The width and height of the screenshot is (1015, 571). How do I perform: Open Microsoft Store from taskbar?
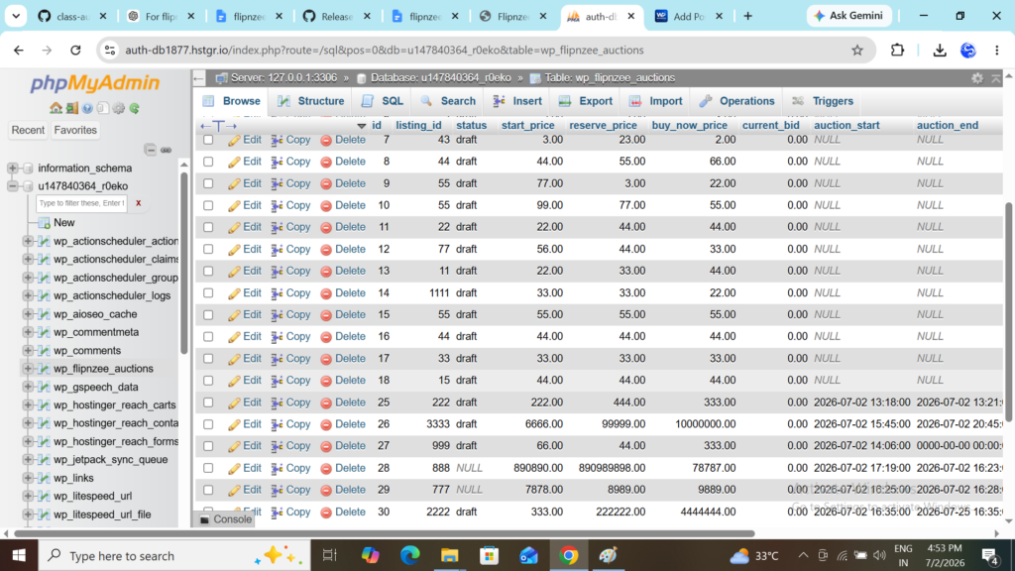(x=489, y=555)
